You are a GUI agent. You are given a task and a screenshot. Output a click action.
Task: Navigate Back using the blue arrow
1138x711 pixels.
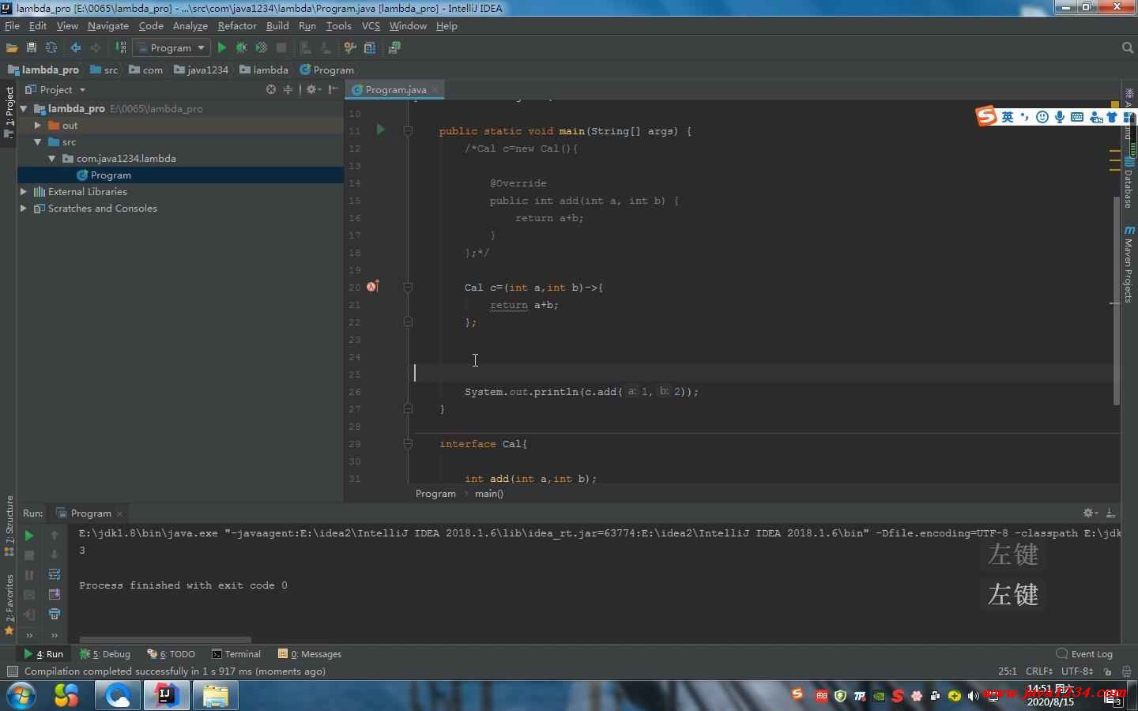76,48
